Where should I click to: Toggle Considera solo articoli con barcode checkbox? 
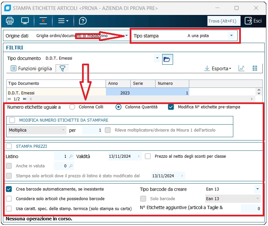pos(9,199)
